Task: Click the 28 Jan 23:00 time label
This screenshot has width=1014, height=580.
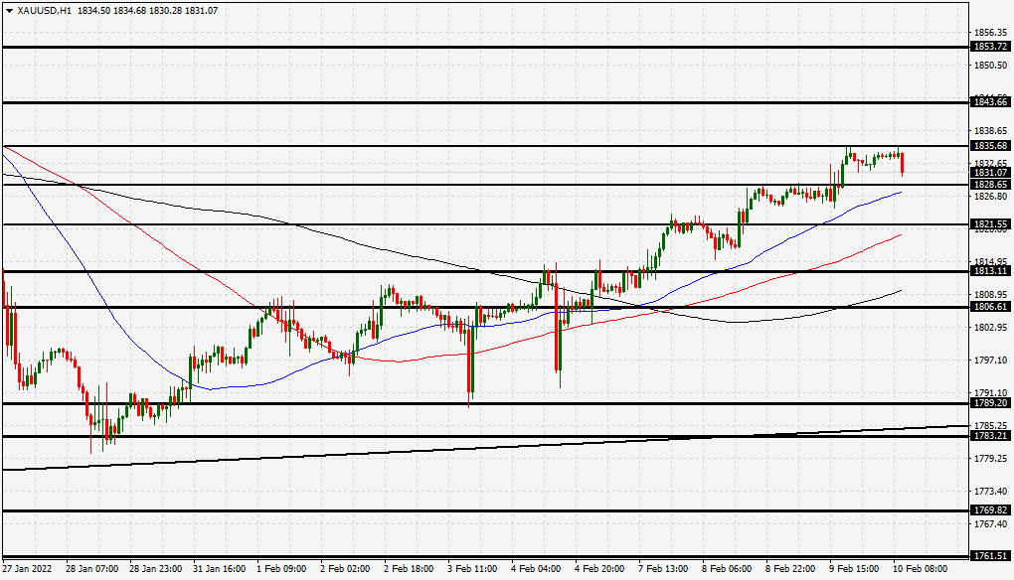Action: (x=156, y=569)
